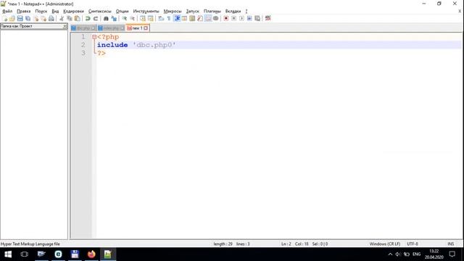Click the Paste toolbar icon
This screenshot has height=261, width=464.
78,18
